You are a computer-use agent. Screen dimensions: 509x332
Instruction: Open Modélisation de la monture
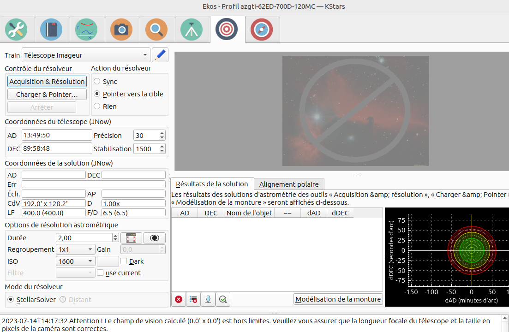click(x=338, y=299)
